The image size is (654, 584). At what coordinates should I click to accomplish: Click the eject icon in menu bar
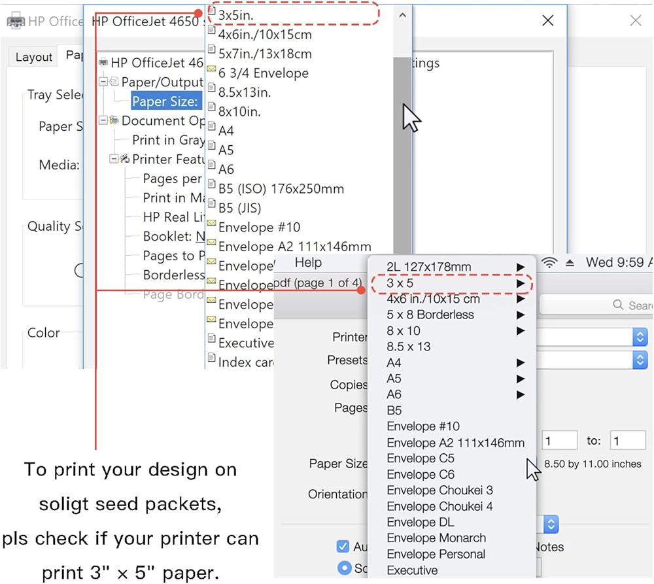tap(570, 263)
